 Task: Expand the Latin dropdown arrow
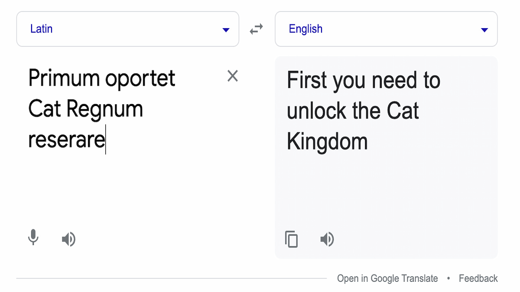[226, 30]
